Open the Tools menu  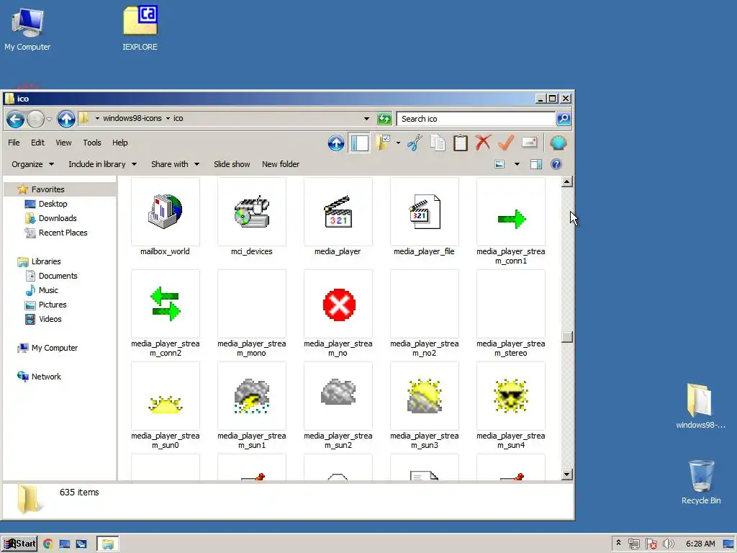point(92,143)
